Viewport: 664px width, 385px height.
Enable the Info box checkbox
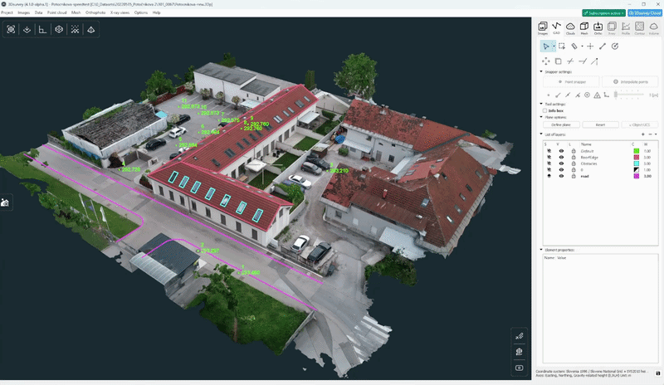coord(544,110)
